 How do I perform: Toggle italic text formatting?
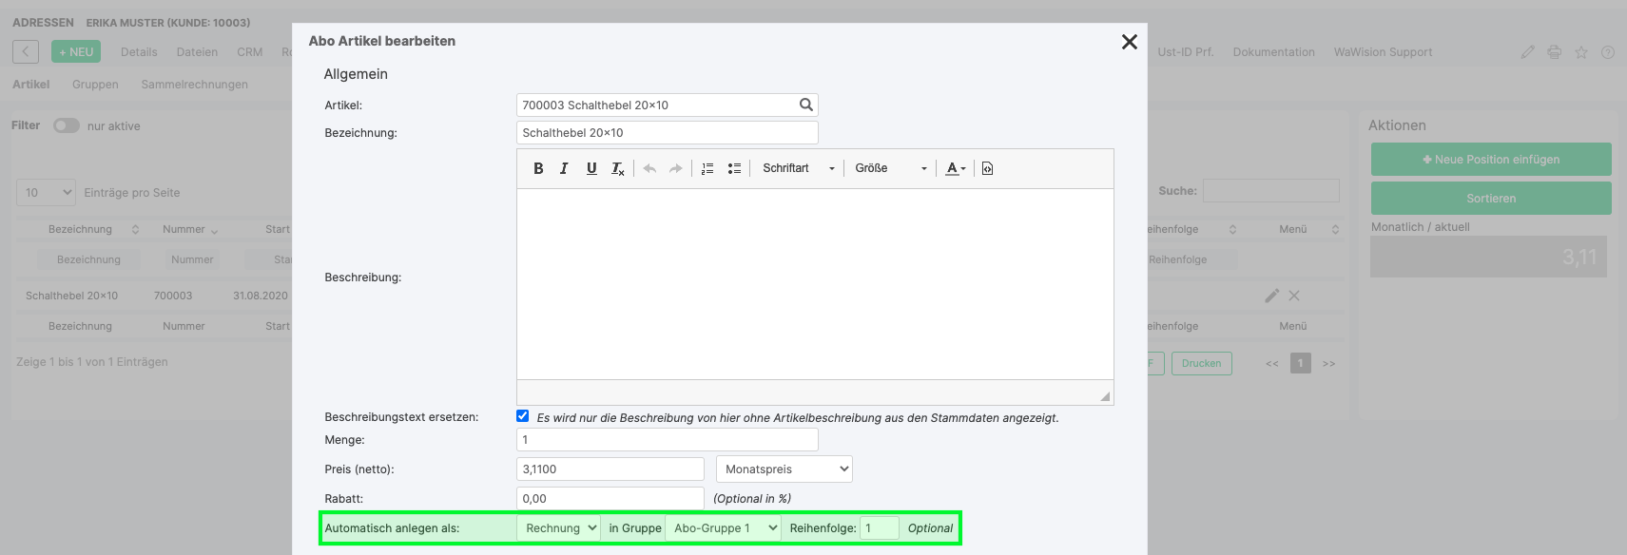click(x=564, y=168)
